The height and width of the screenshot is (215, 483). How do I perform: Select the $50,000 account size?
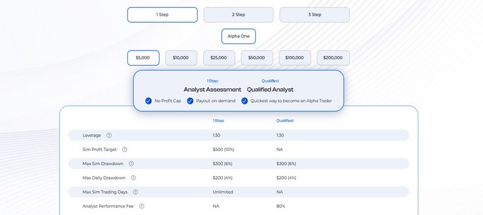pyautogui.click(x=257, y=58)
